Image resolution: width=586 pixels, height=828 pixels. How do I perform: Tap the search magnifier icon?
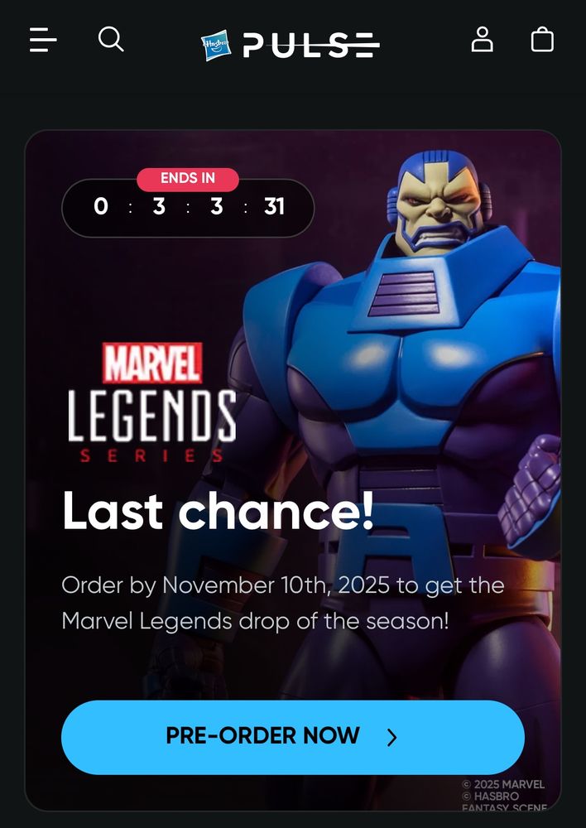(x=111, y=40)
